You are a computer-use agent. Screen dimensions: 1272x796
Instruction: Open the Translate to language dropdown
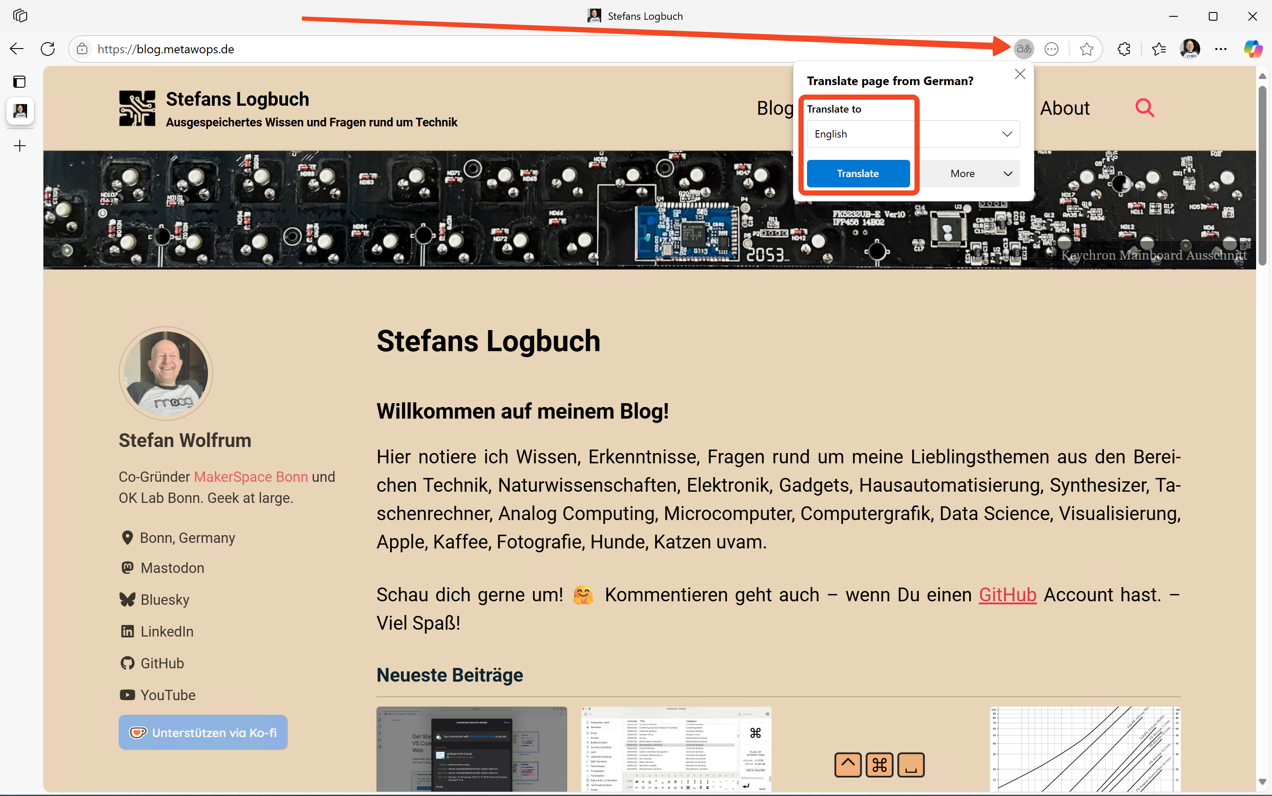913,134
